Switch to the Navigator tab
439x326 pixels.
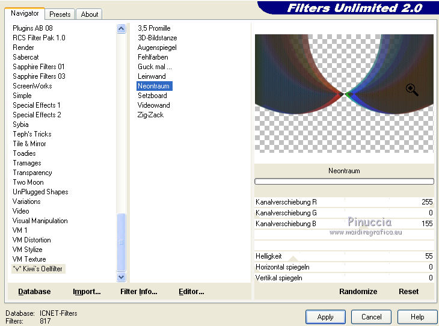point(25,13)
